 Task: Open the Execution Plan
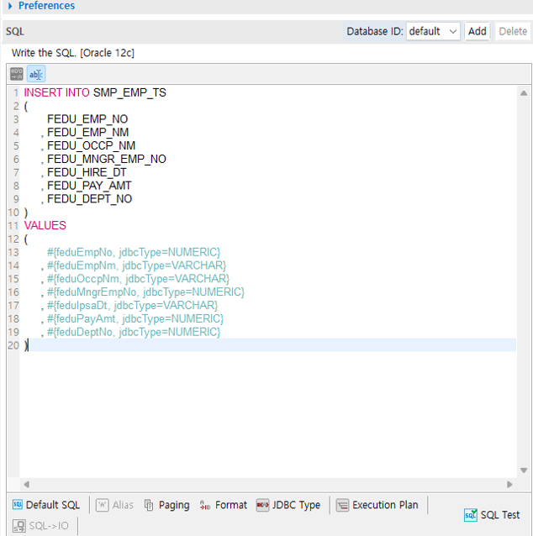click(377, 505)
